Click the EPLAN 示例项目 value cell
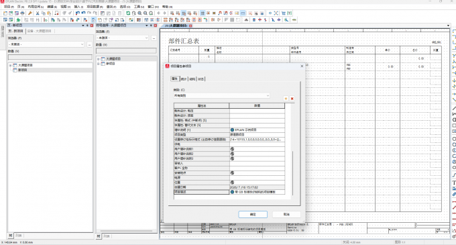 [257, 130]
